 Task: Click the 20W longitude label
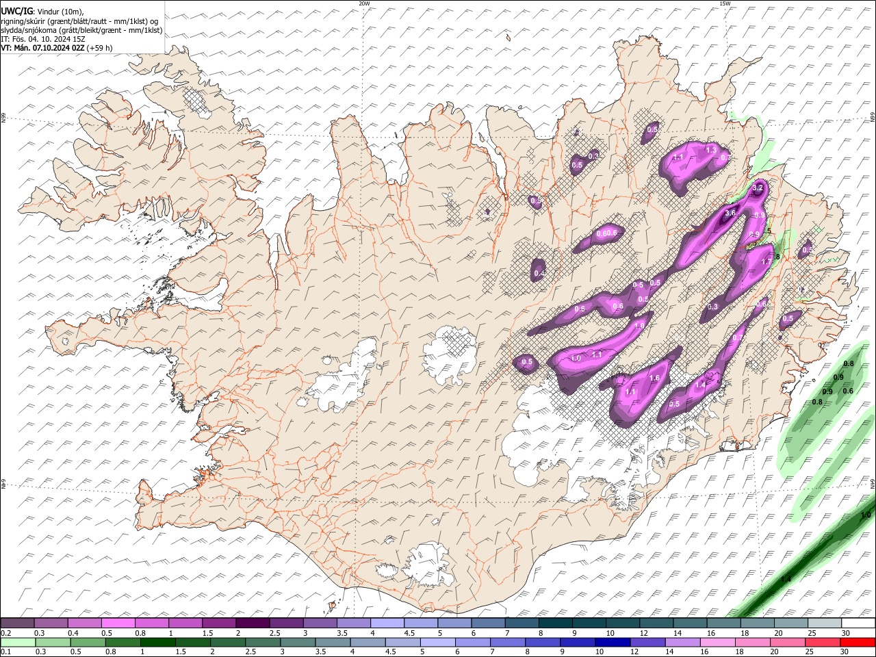coord(364,3)
